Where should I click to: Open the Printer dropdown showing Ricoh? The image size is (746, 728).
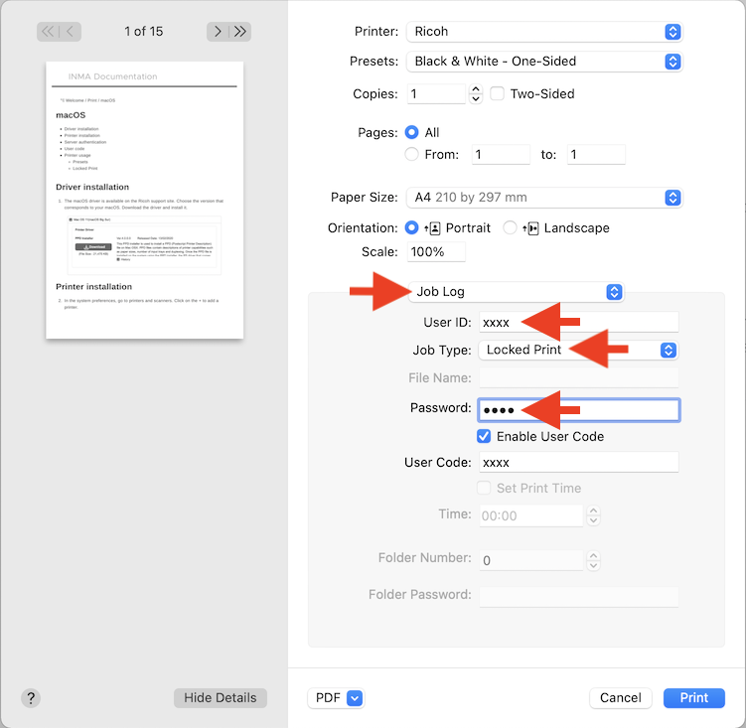pos(544,32)
